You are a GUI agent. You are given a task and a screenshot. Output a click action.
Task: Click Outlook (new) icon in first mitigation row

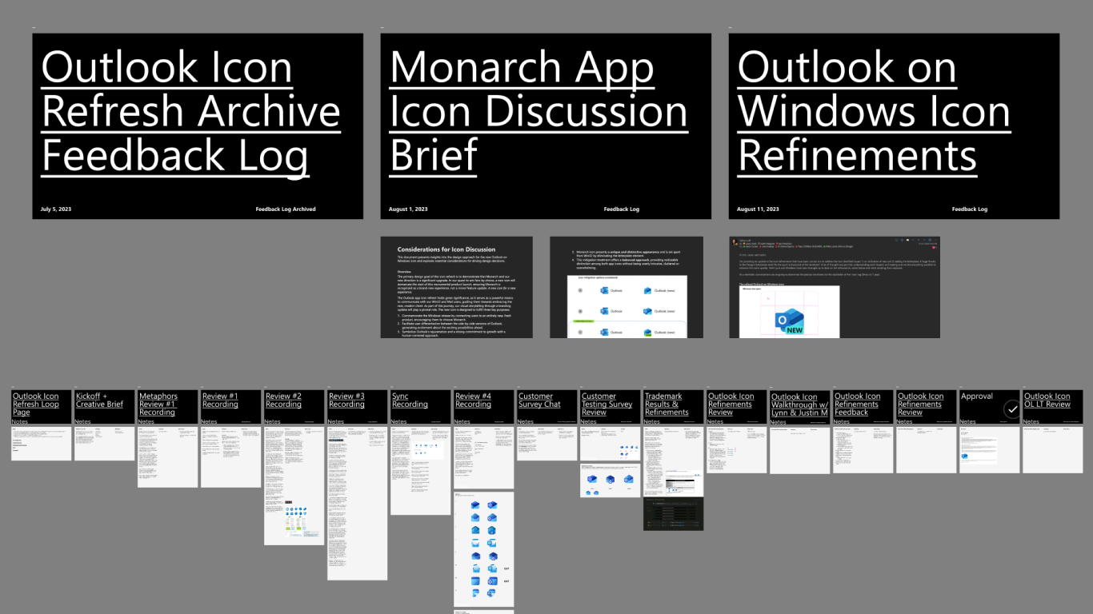(647, 290)
